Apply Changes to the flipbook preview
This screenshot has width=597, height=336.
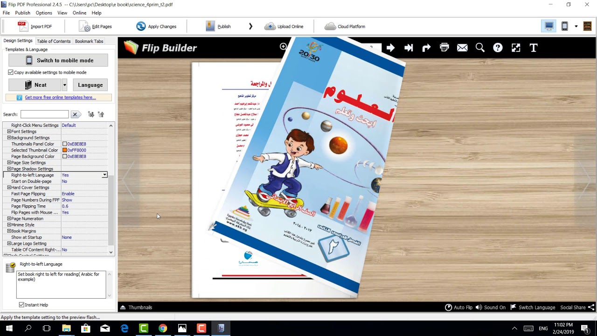pyautogui.click(x=156, y=27)
